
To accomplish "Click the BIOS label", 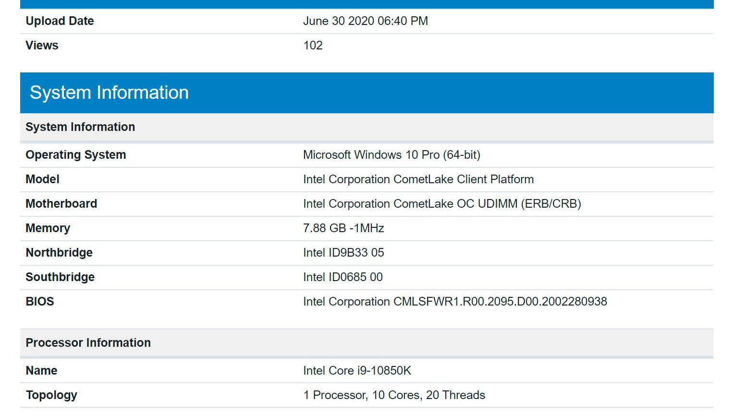I will [40, 302].
